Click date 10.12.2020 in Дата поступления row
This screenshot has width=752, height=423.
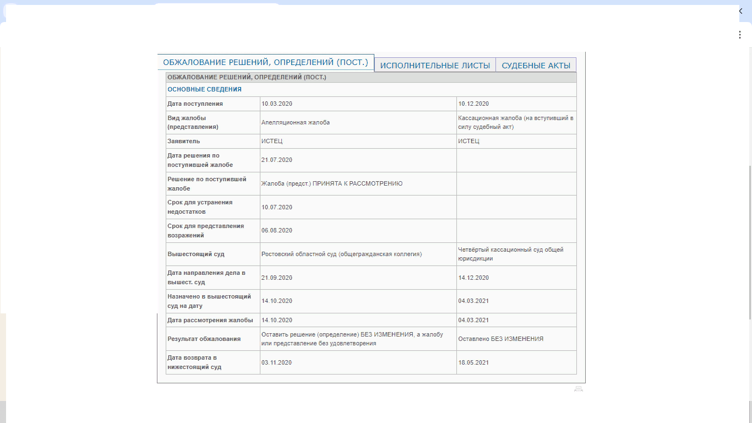pos(473,104)
